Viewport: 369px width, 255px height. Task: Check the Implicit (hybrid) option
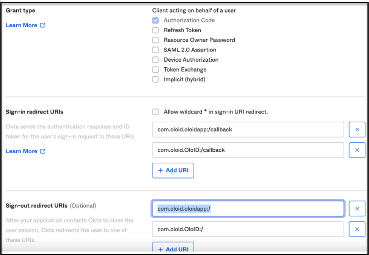(155, 79)
